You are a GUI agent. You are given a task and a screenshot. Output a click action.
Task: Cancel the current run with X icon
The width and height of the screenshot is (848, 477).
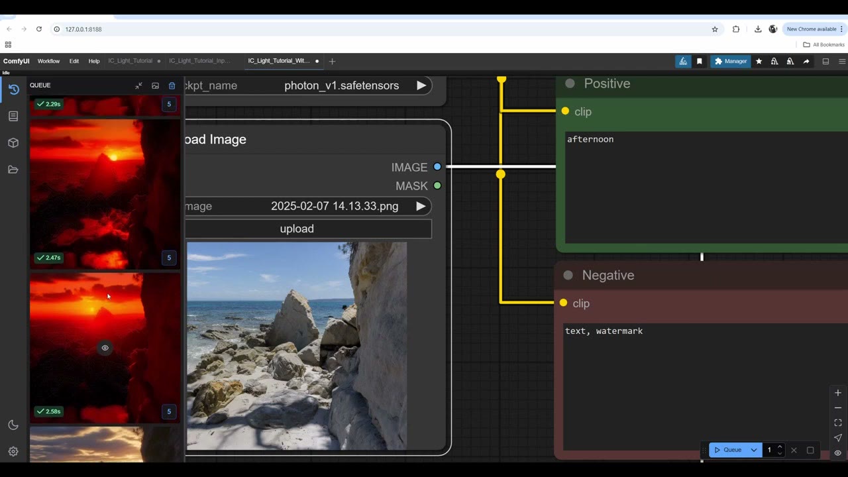pyautogui.click(x=794, y=450)
